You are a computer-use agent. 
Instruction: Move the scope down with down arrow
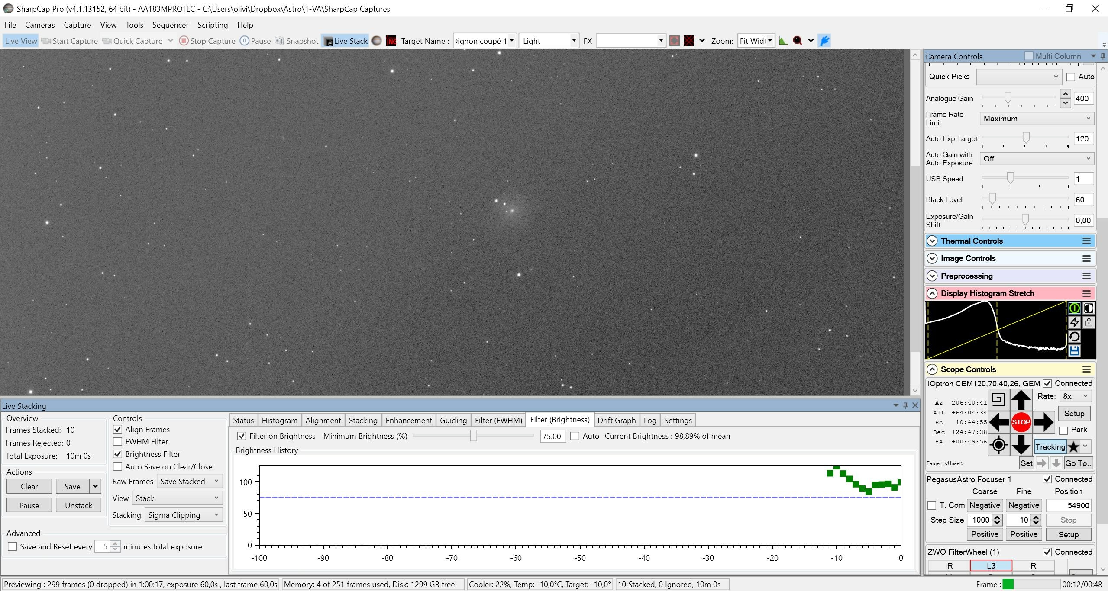click(1021, 445)
